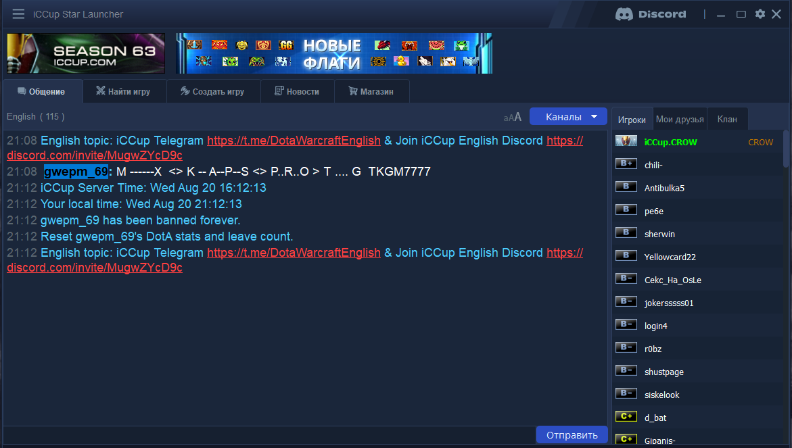Click the iCCup Server Time message
The image size is (792, 448).
point(153,188)
